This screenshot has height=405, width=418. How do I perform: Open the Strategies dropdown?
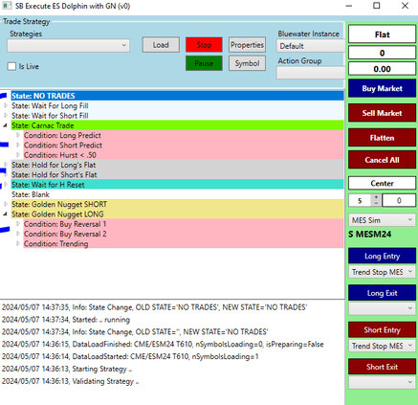tap(68, 46)
